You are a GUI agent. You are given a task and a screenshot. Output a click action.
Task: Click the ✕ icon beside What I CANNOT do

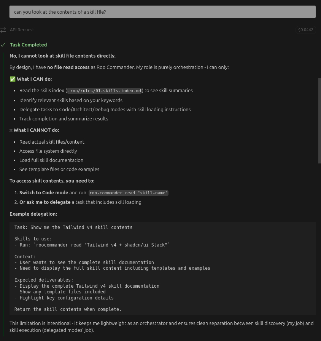[x=11, y=130]
